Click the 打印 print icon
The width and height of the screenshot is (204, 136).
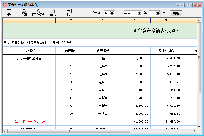pos(24,12)
